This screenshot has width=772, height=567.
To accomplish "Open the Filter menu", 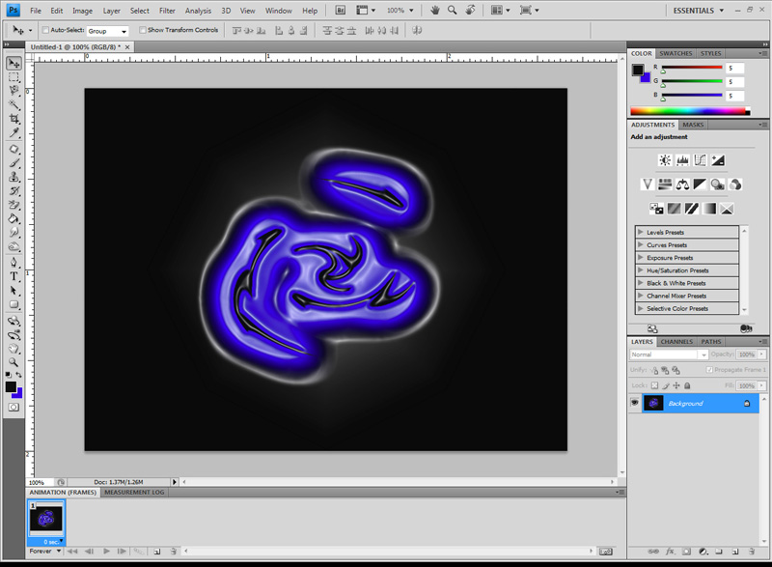I will coord(167,11).
